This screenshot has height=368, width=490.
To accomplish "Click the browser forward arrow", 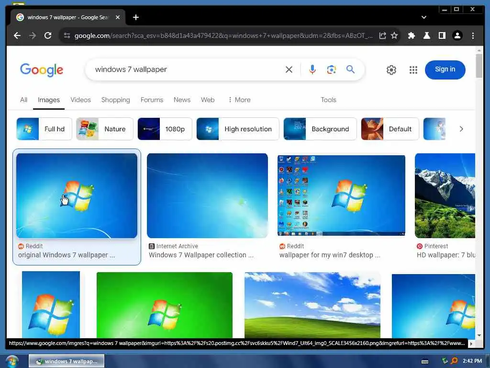I will 33,35.
